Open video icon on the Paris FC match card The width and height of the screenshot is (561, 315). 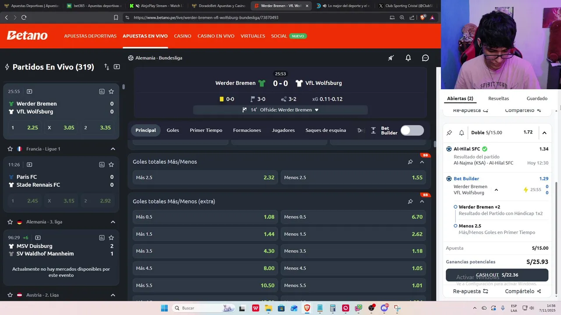(x=29, y=164)
